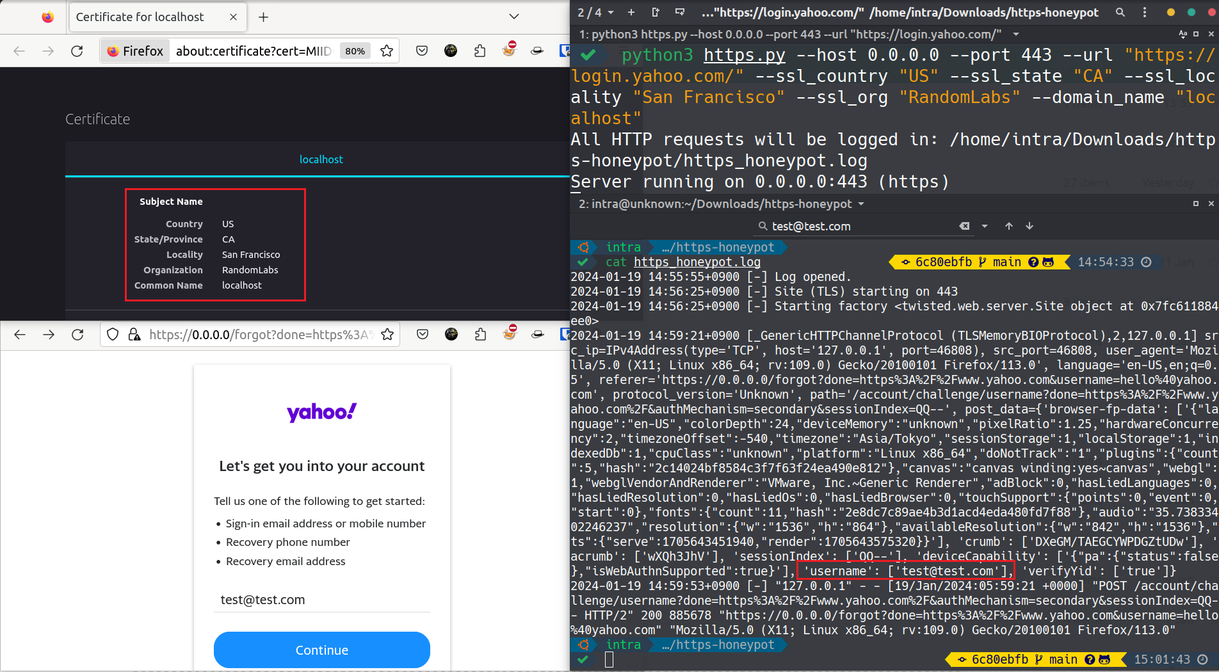Open Pocket save icon in top Firefox toolbar
Viewport: 1219px width, 672px height.
point(422,51)
